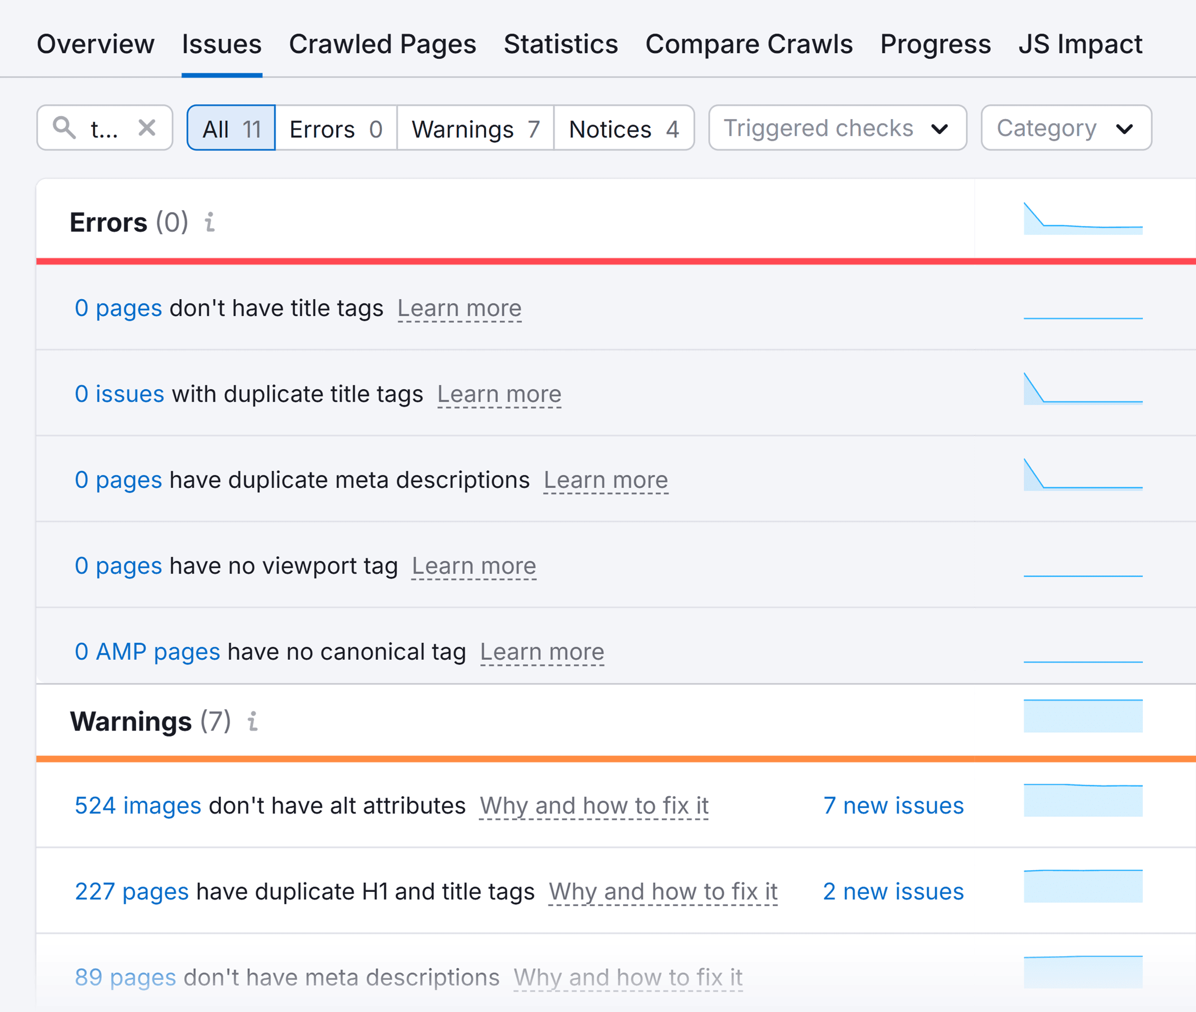
Task: Switch to Crawled Pages tab
Action: (382, 44)
